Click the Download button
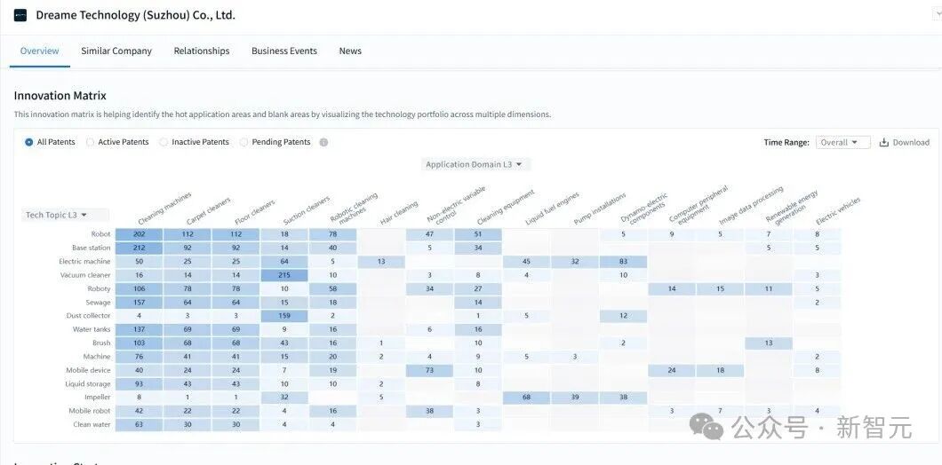942x465 pixels. click(x=904, y=142)
